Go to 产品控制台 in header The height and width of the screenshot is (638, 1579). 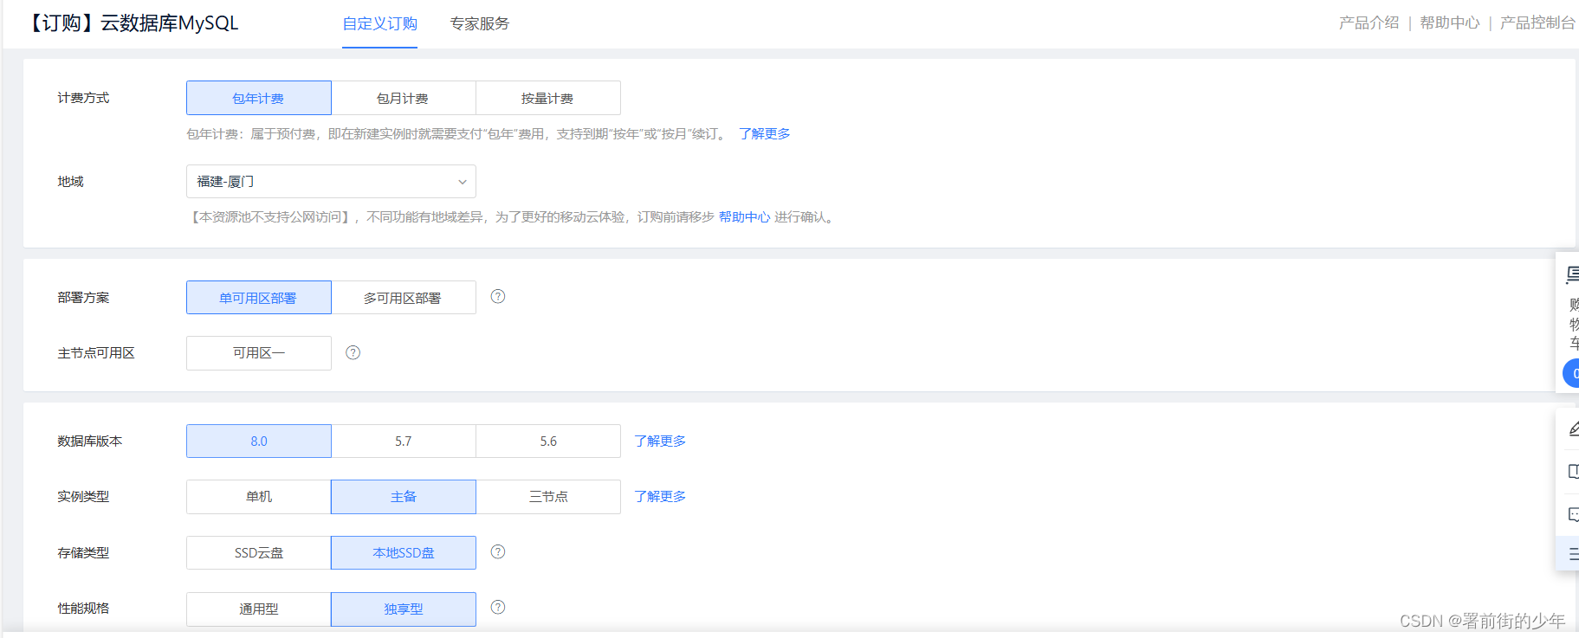[x=1537, y=23]
